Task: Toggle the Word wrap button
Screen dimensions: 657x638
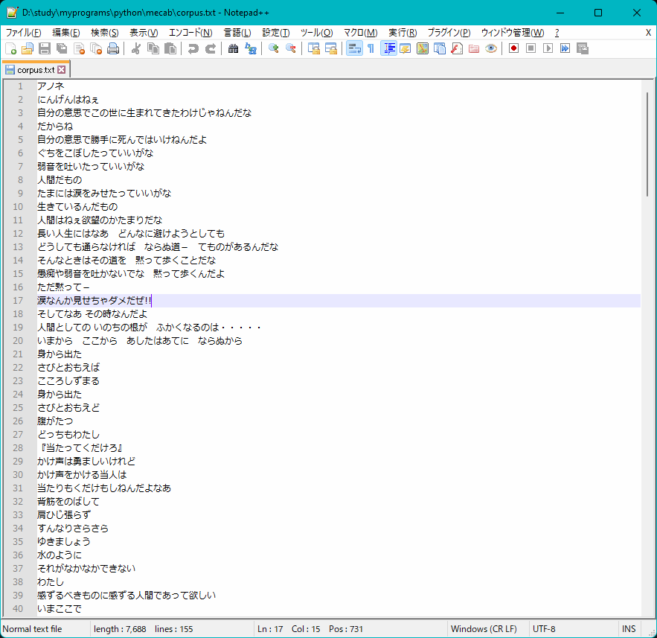Action: click(354, 48)
